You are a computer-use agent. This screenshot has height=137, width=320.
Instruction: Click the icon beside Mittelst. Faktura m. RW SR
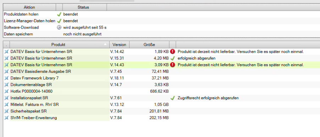pos(6,105)
